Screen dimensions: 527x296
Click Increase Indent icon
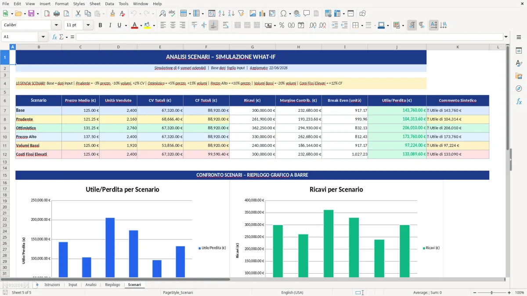(x=335, y=25)
